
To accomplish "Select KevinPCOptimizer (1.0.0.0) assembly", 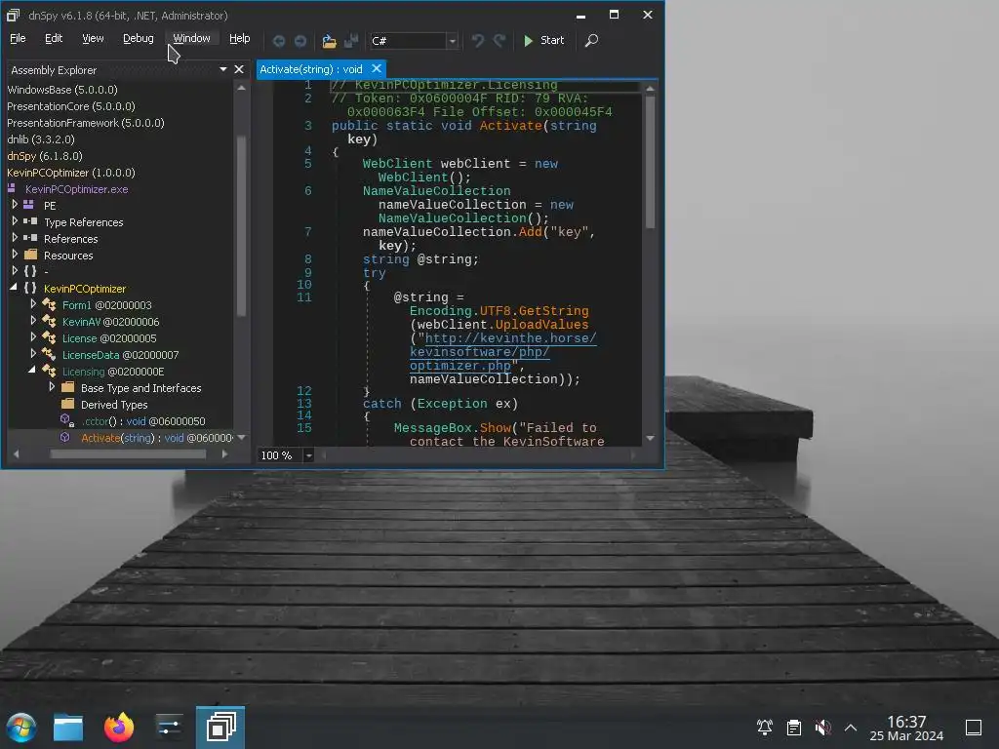I will [x=70, y=173].
